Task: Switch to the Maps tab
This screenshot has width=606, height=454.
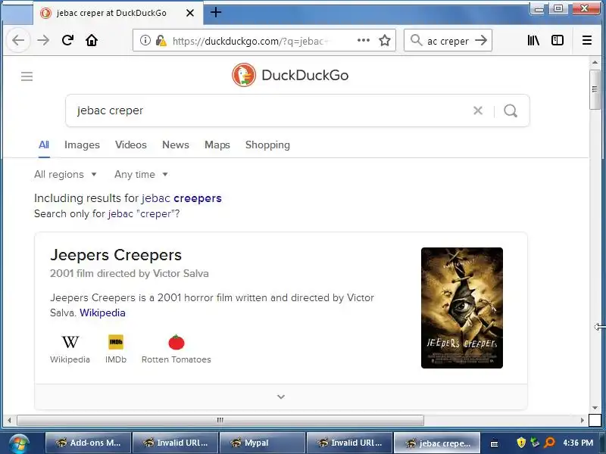Action: [217, 145]
